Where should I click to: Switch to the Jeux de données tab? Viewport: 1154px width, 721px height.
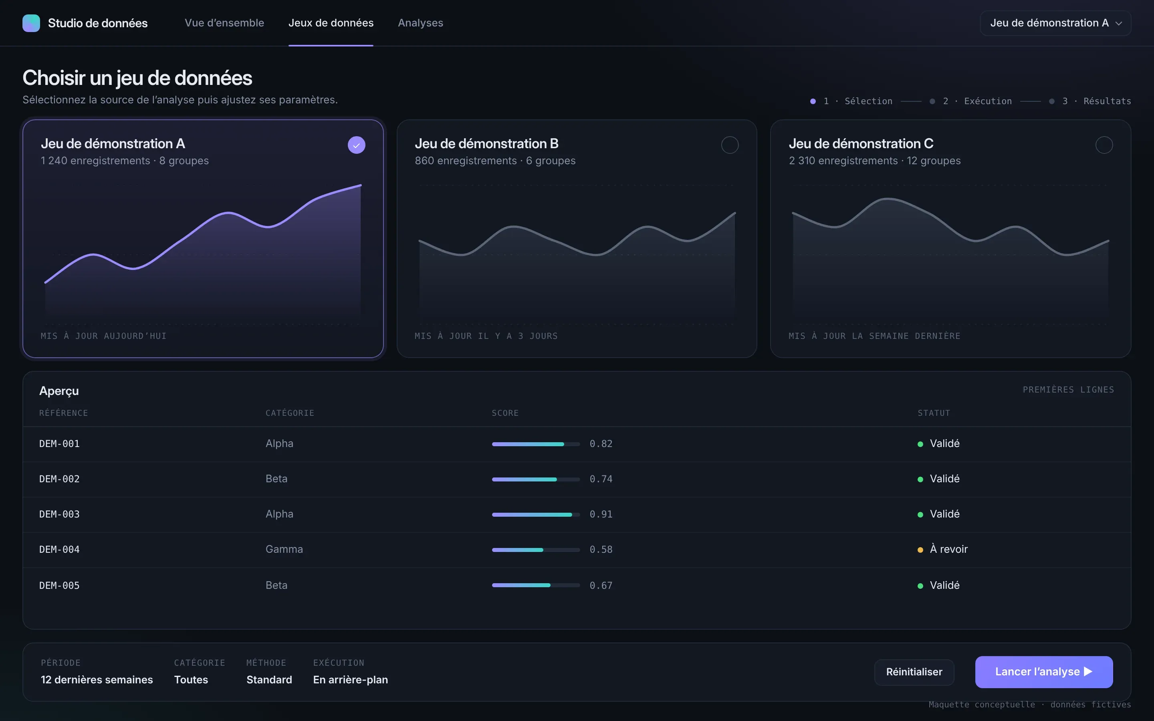coord(331,23)
